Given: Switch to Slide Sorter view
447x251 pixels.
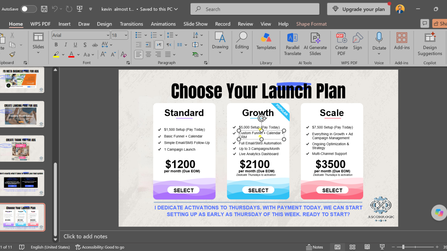Looking at the screenshot, I should point(352,247).
